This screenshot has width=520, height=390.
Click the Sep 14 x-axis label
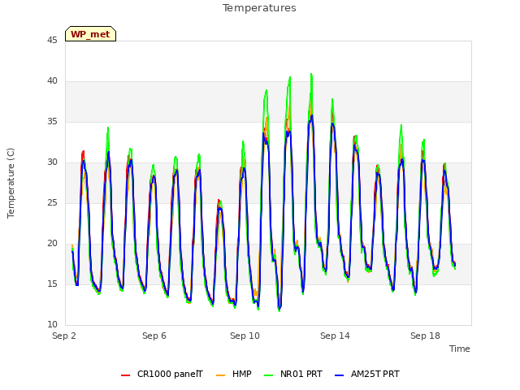335,336
